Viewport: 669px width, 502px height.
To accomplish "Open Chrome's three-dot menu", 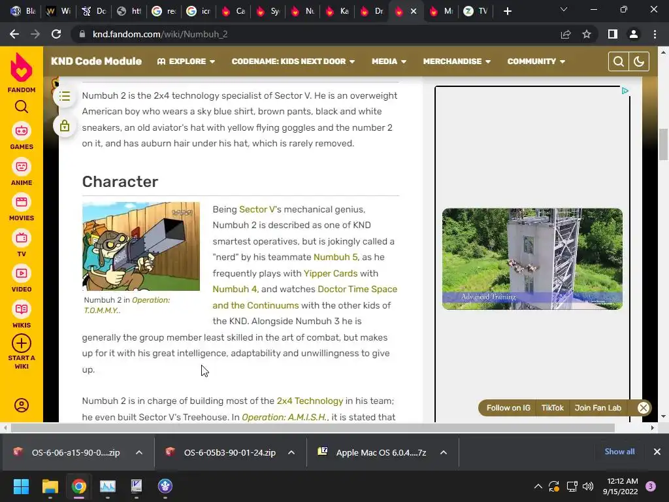I will click(x=655, y=34).
